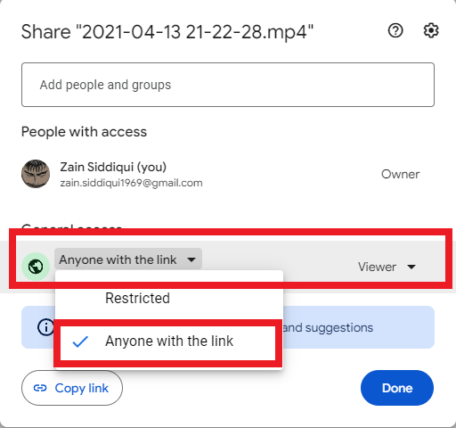The height and width of the screenshot is (428, 456).
Task: Click the suggestions text in blue banner
Action: click(x=338, y=327)
